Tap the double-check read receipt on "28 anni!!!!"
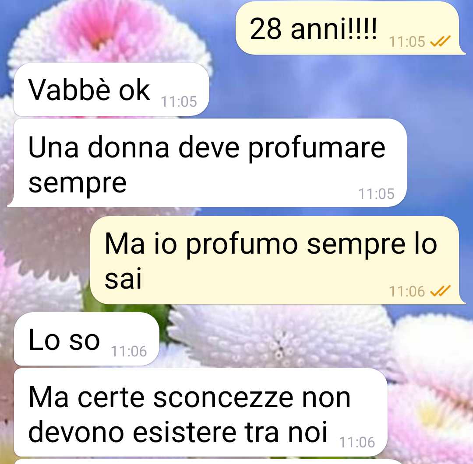This screenshot has height=464, width=473. 440,41
